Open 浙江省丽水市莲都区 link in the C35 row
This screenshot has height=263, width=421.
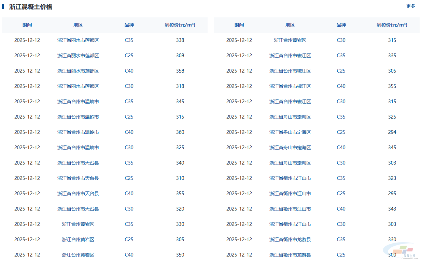(x=78, y=40)
